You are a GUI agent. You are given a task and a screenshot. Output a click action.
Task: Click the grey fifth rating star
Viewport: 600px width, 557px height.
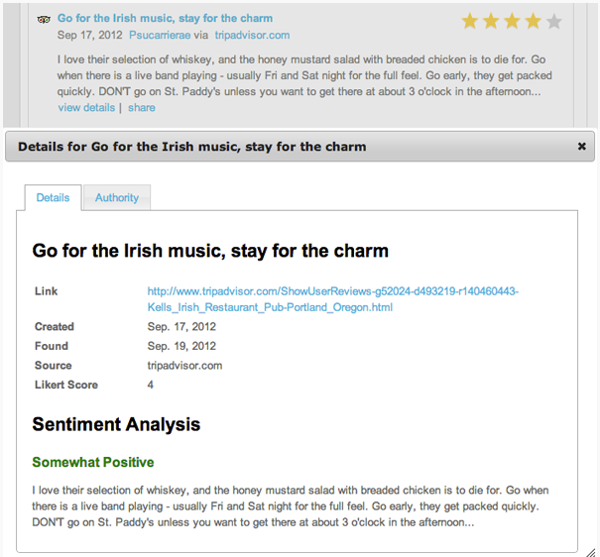[x=553, y=21]
